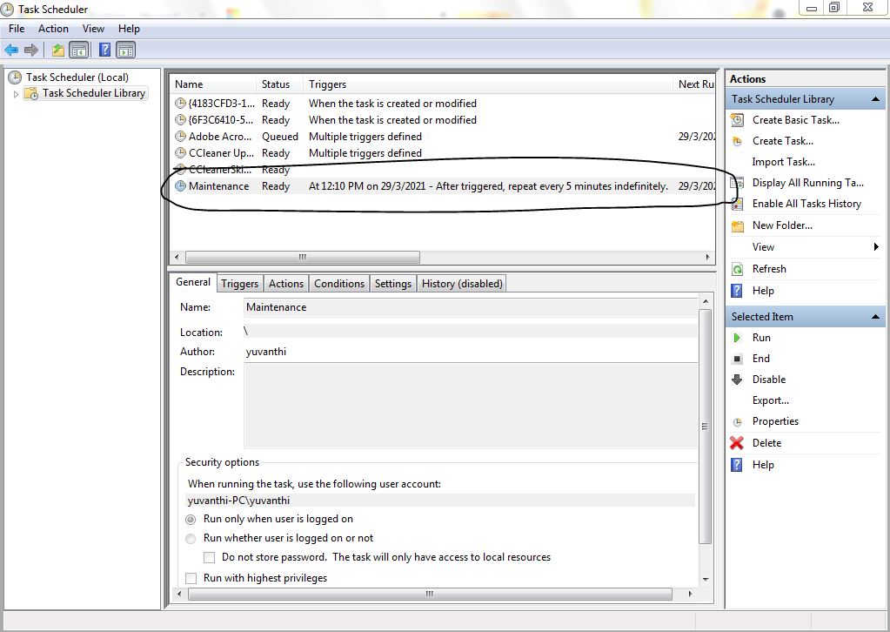Click the red Delete X icon

tap(737, 443)
